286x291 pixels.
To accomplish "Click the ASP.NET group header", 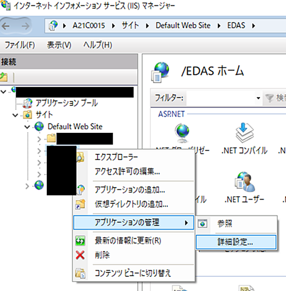I will 171,114.
